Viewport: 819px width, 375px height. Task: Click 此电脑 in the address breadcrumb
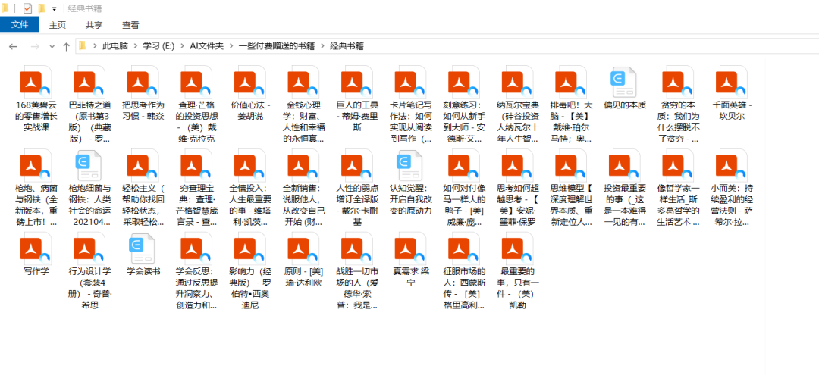tap(115, 46)
